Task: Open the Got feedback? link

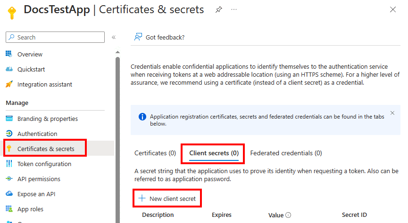Action: 165,37
